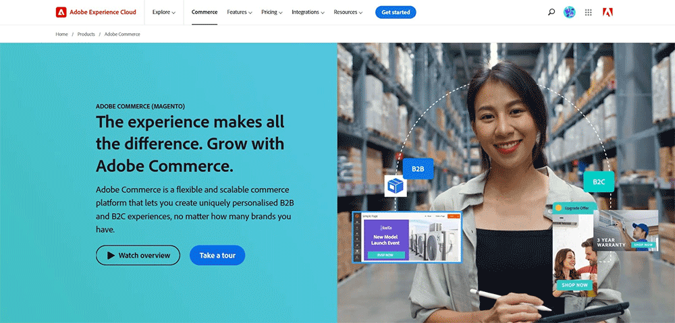Click the Get started button
This screenshot has width=675, height=323.
pyautogui.click(x=396, y=12)
